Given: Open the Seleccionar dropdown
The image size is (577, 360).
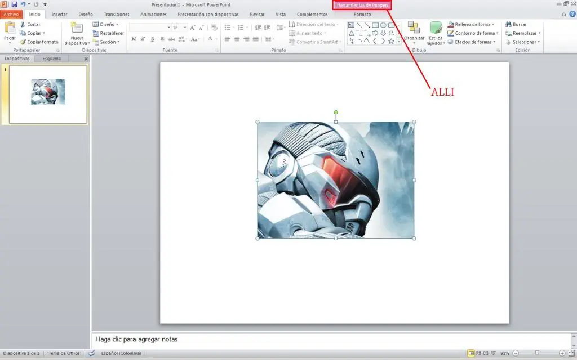Looking at the screenshot, I should pos(523,42).
